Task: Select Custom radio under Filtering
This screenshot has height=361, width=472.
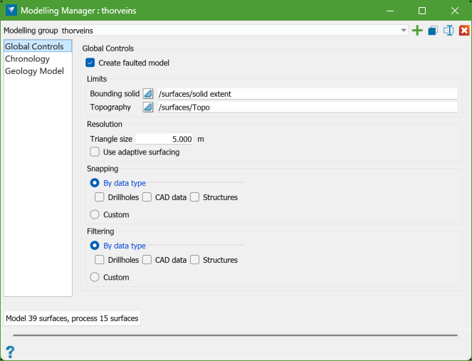Action: pos(95,277)
